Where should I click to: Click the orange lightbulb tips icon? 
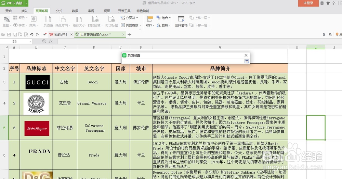[x=337, y=34]
